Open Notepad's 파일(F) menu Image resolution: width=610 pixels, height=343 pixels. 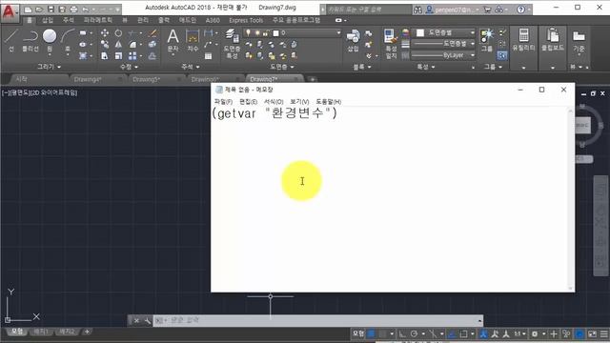click(x=223, y=102)
